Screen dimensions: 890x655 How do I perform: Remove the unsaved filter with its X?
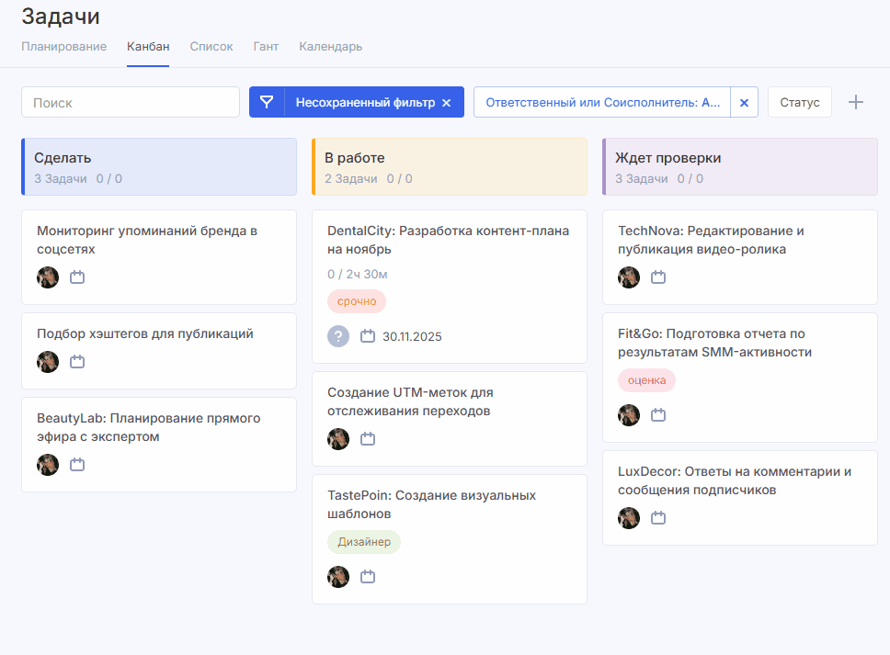(x=447, y=103)
